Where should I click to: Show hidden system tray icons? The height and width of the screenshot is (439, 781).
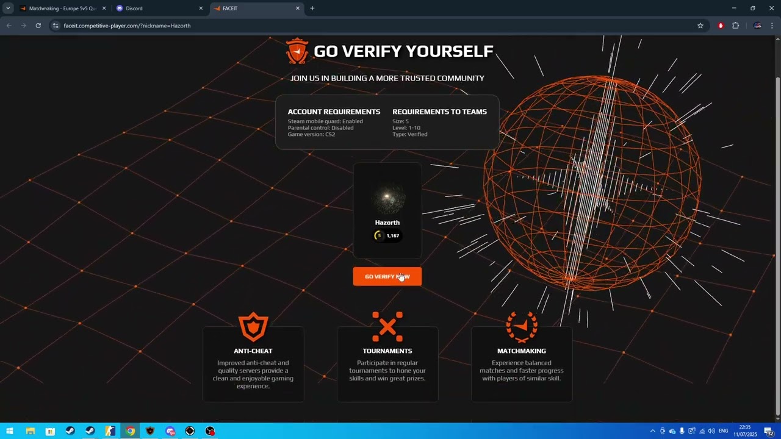point(652,431)
